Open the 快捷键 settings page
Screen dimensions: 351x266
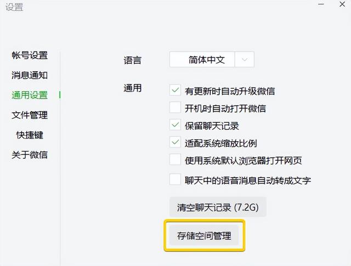pos(30,135)
